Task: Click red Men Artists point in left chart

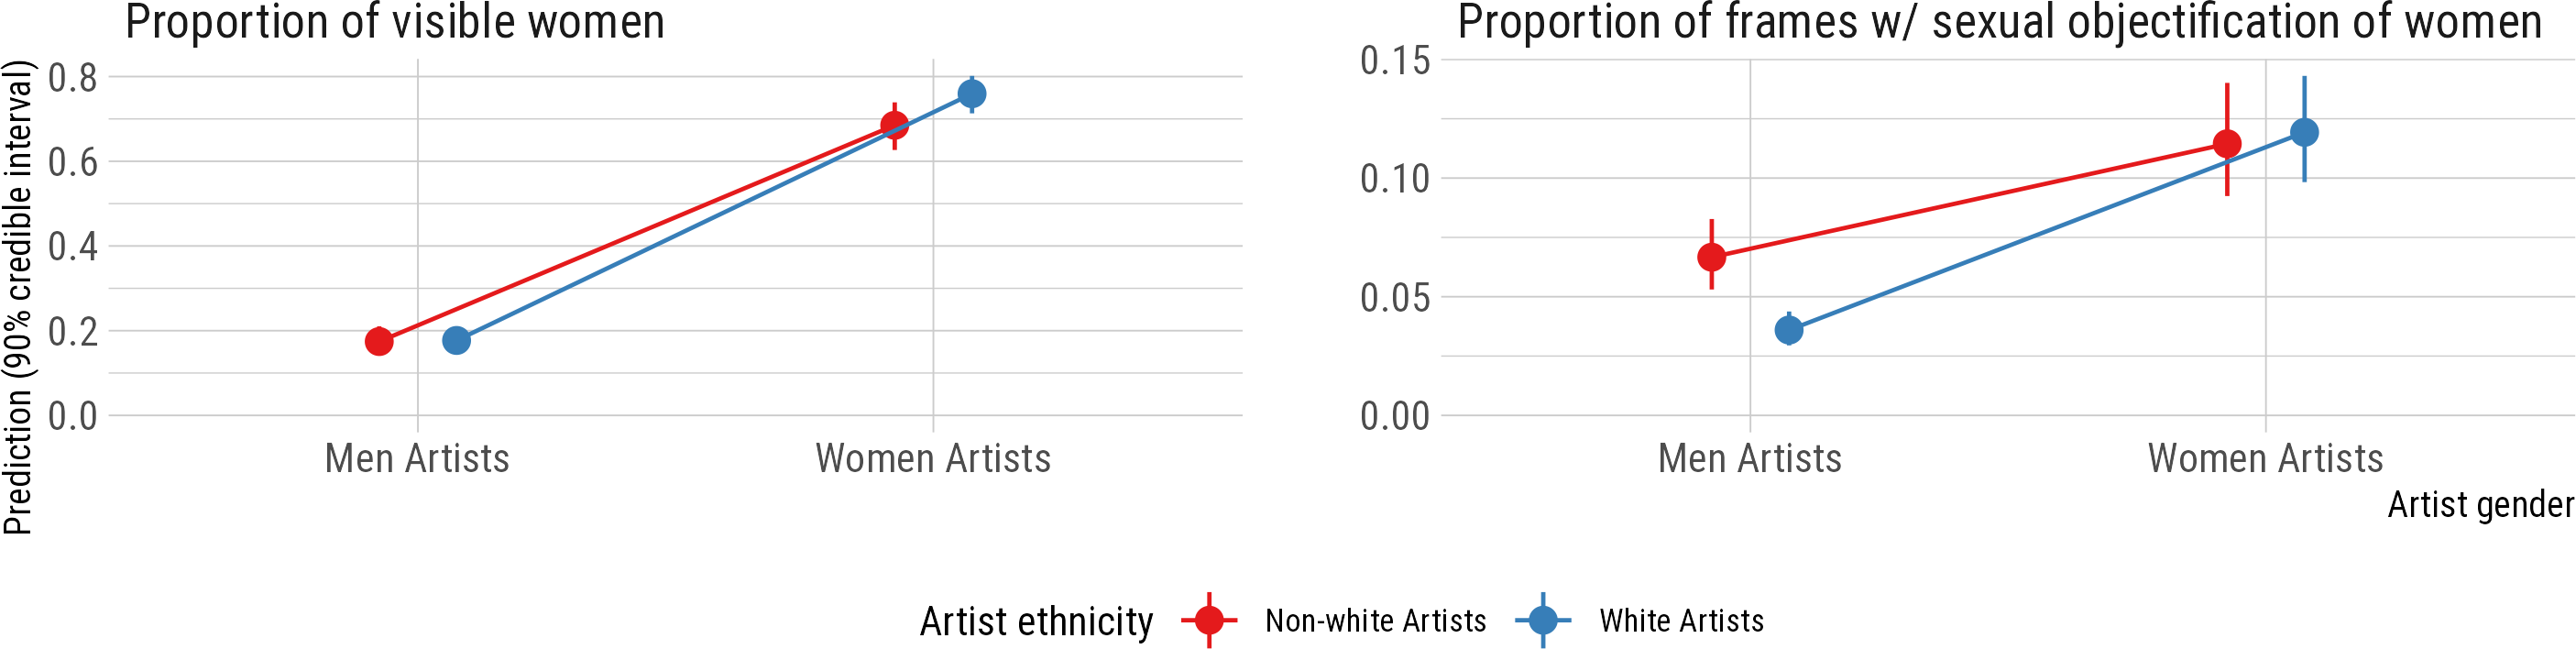Action: [x=379, y=341]
